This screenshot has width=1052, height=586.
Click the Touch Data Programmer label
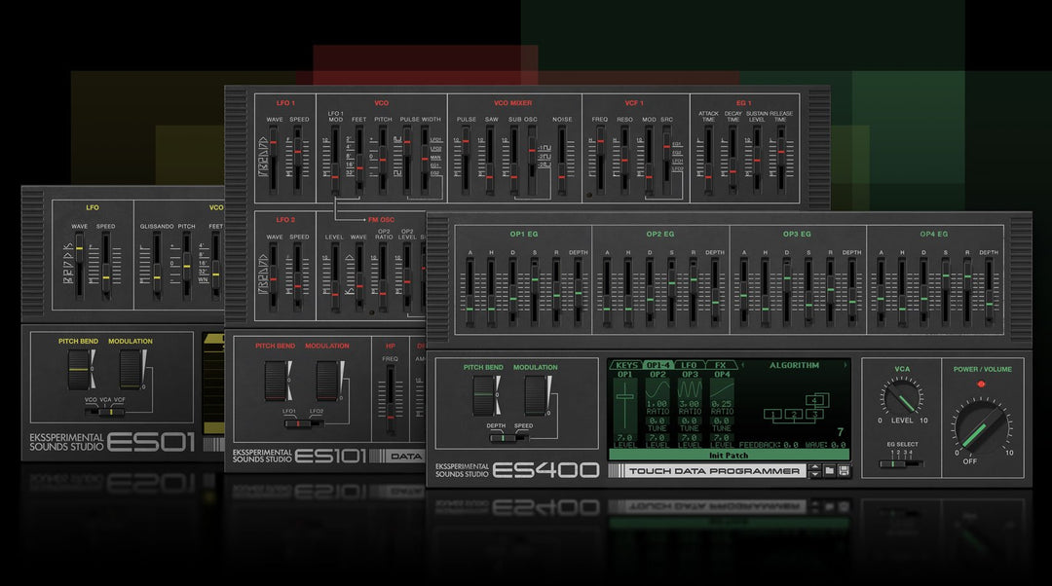(x=715, y=471)
